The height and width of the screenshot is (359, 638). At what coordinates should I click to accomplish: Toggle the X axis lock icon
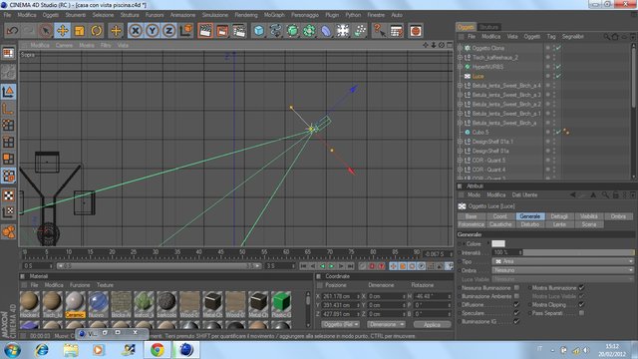click(x=136, y=31)
